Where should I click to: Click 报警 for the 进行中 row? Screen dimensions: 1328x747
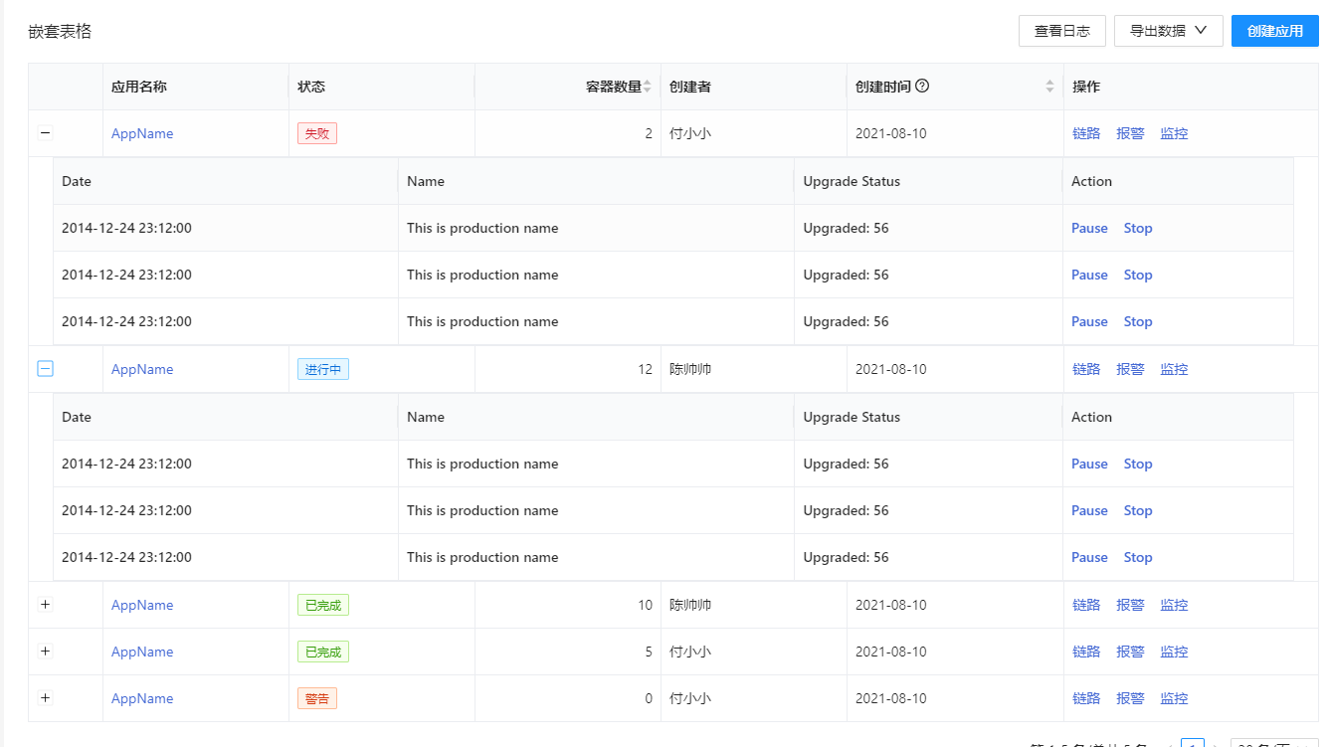[1130, 368]
